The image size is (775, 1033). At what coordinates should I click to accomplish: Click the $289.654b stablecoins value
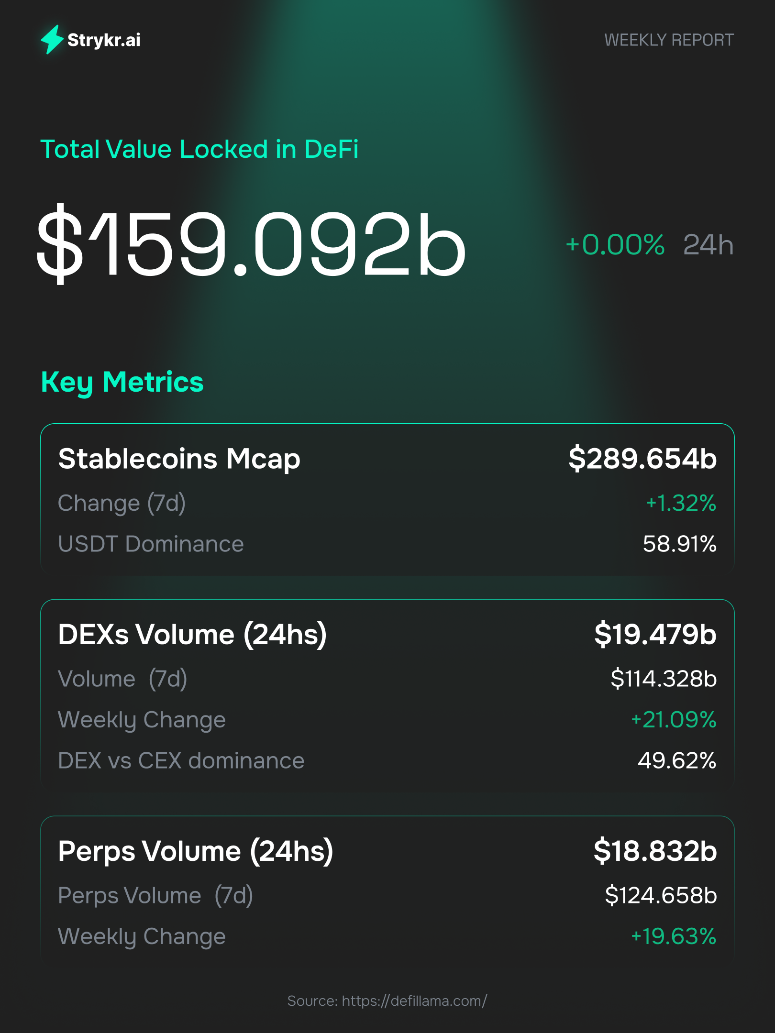(642, 459)
